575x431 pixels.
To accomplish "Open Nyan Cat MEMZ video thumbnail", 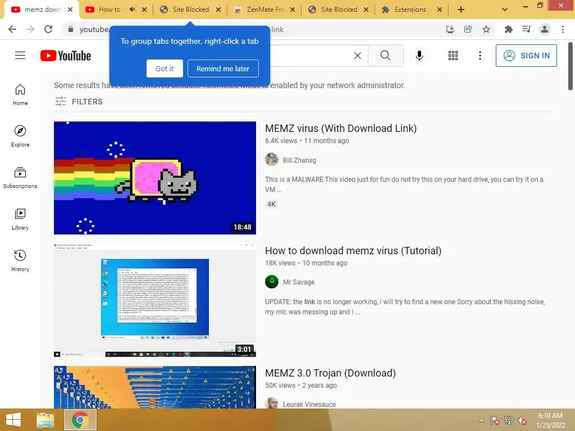I will click(x=155, y=178).
